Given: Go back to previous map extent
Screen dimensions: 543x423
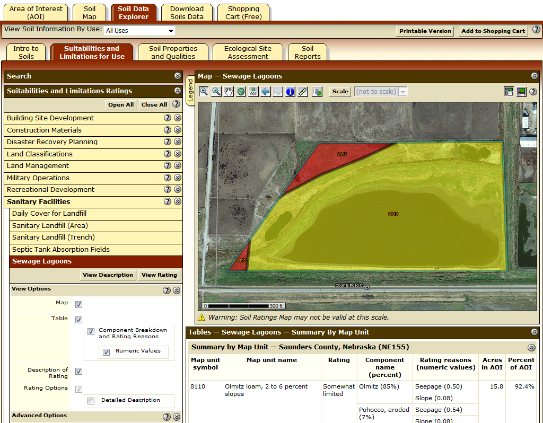Looking at the screenshot, I should pyautogui.click(x=266, y=92).
